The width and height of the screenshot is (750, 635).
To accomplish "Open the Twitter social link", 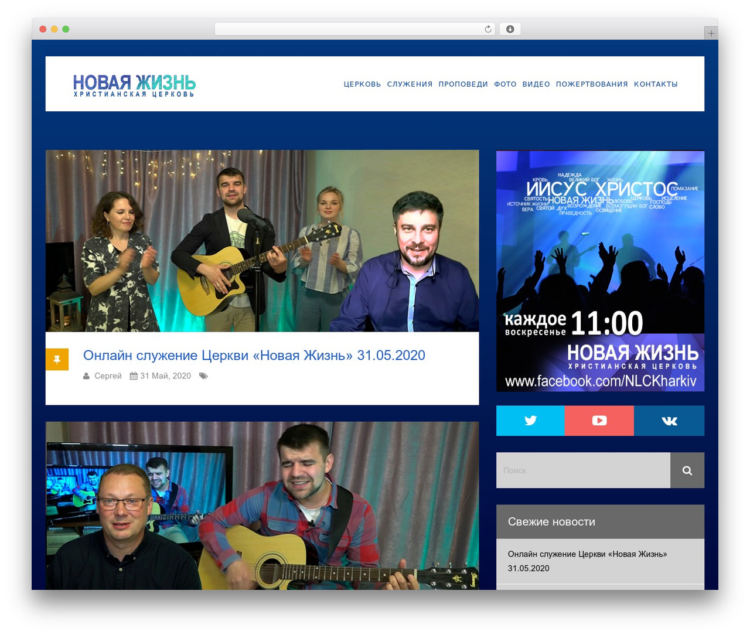I will 530,421.
